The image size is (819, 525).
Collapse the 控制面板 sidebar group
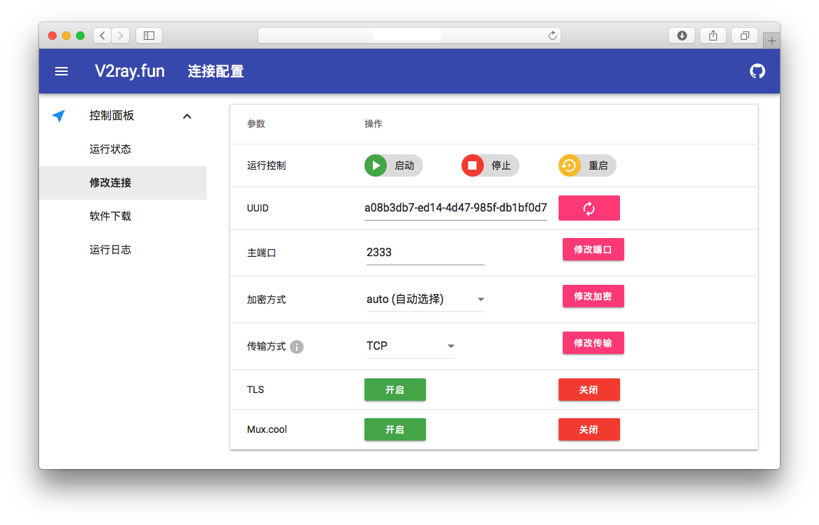tap(187, 116)
